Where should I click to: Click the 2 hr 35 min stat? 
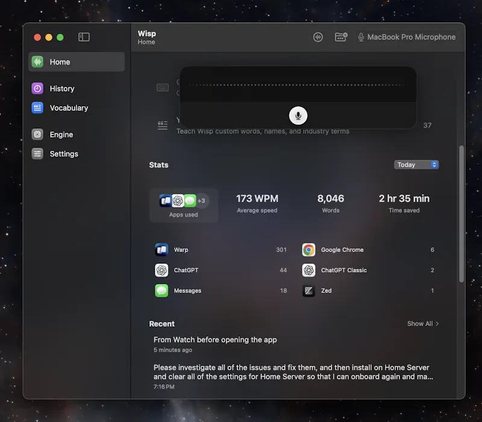point(404,203)
